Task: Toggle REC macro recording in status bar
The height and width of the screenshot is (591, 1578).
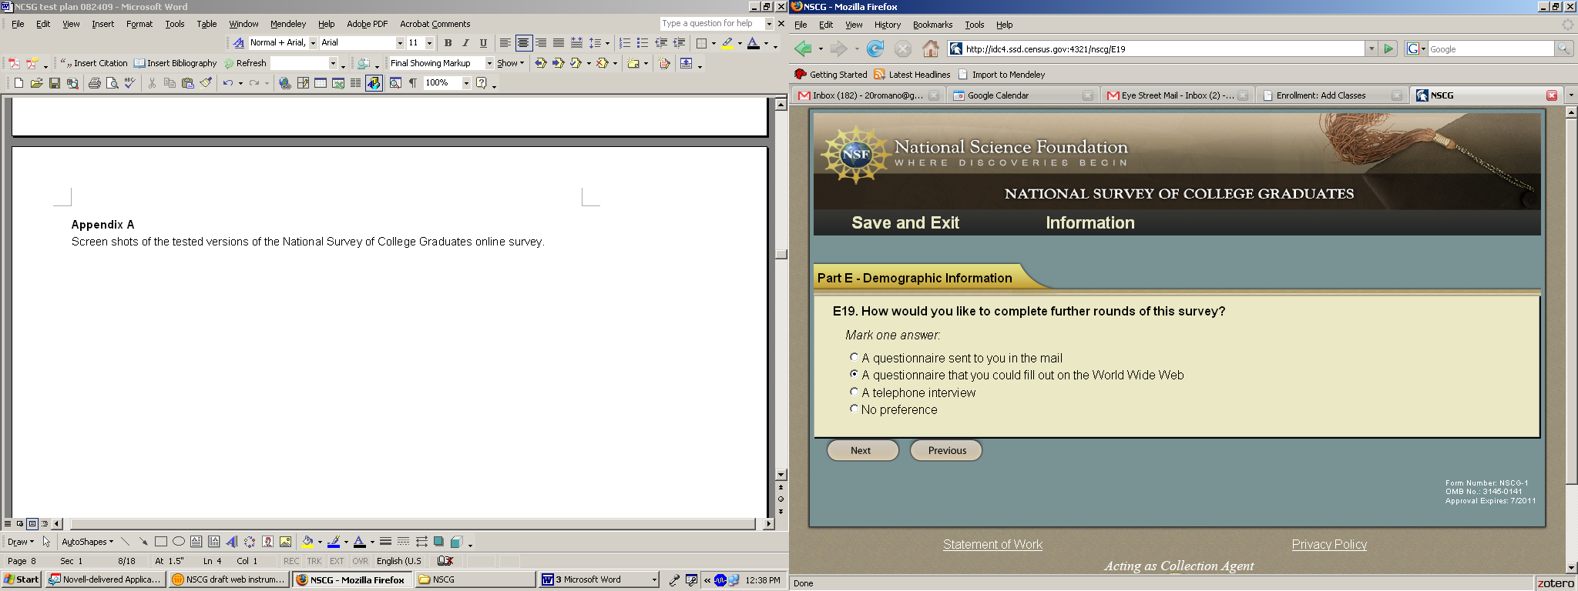Action: point(291,562)
